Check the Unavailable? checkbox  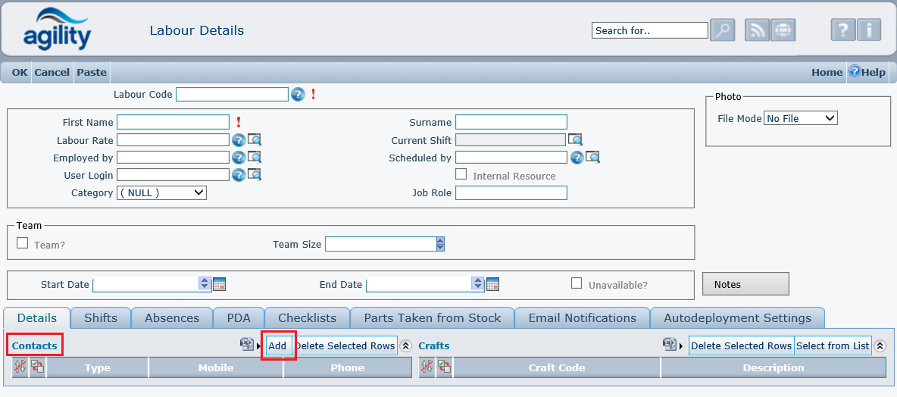(x=577, y=283)
